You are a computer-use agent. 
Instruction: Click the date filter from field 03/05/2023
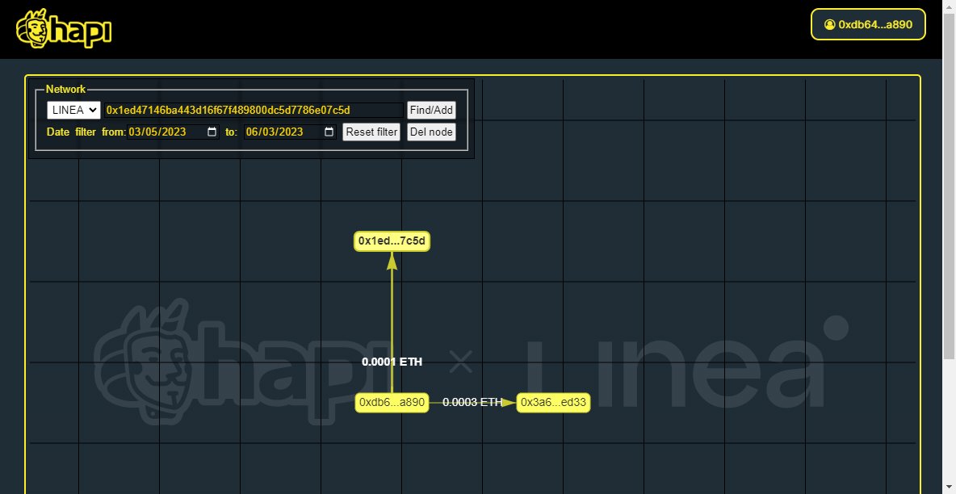(x=173, y=132)
